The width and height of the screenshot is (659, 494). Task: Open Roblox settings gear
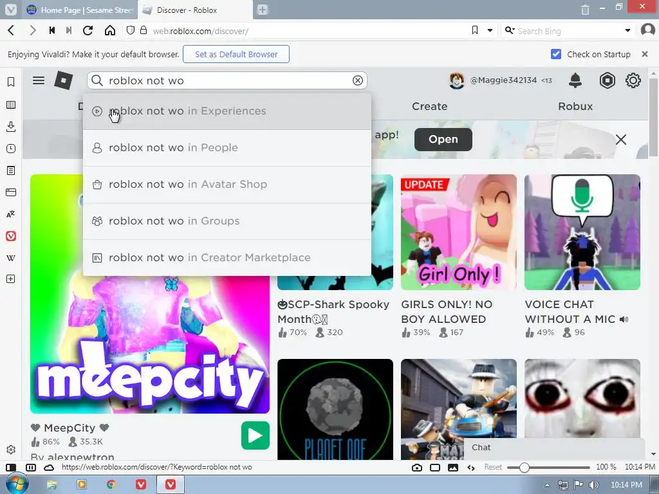pyautogui.click(x=633, y=80)
